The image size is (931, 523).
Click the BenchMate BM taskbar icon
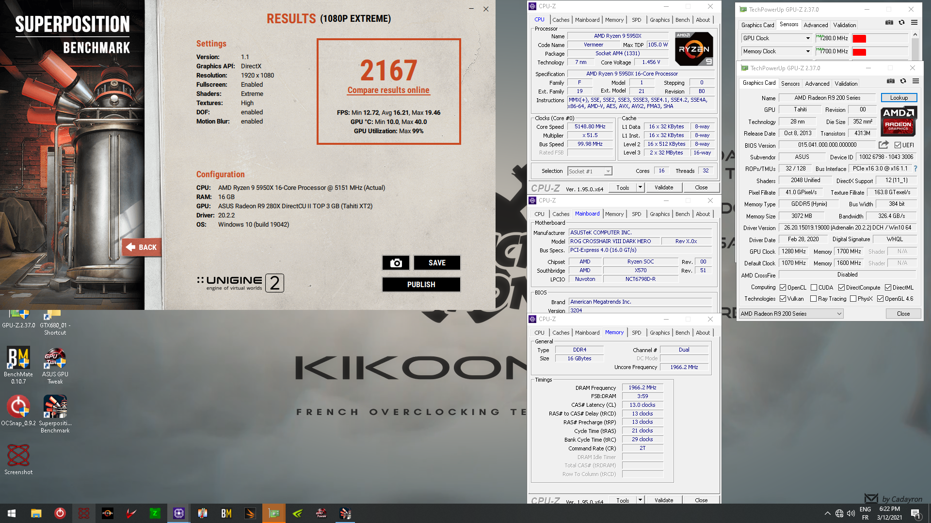(226, 513)
